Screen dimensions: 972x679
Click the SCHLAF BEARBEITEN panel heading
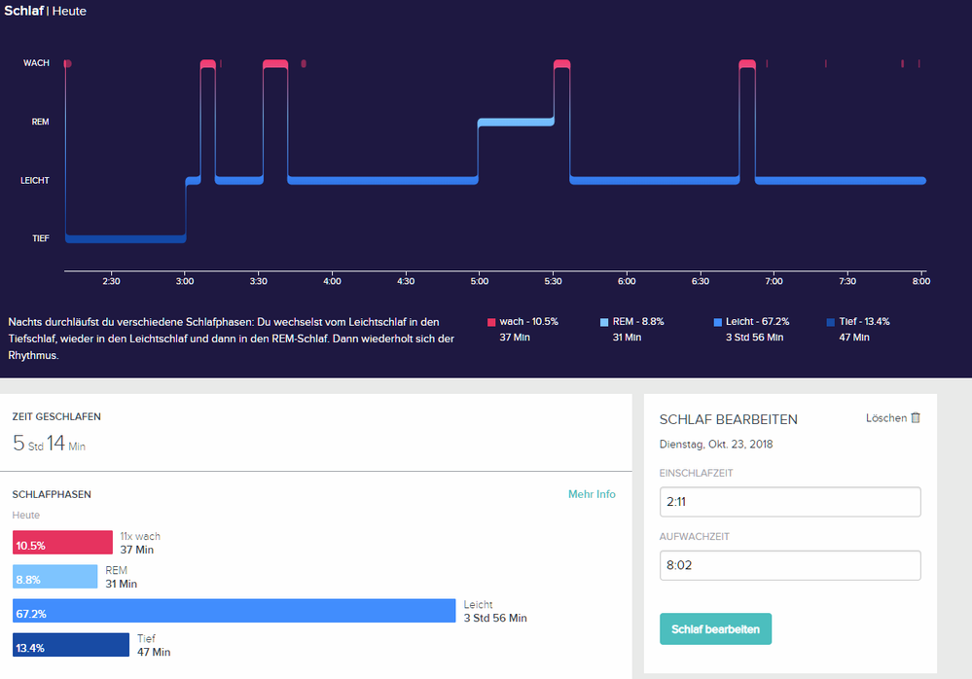pos(729,419)
